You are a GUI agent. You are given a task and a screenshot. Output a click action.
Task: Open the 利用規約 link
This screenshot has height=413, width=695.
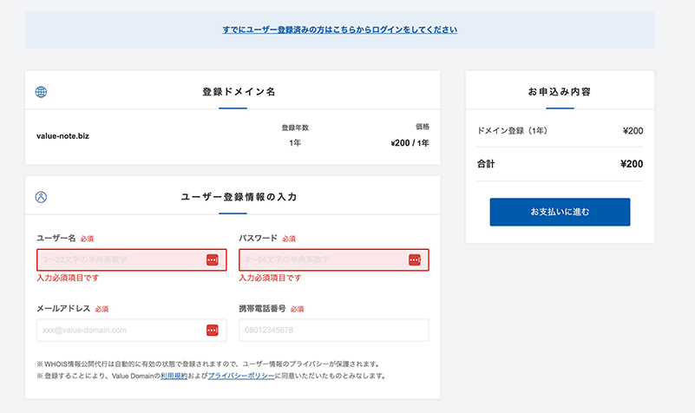(174, 376)
